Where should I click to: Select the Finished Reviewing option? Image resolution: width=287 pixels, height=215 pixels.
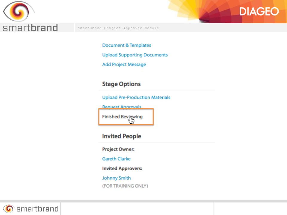(x=122, y=117)
